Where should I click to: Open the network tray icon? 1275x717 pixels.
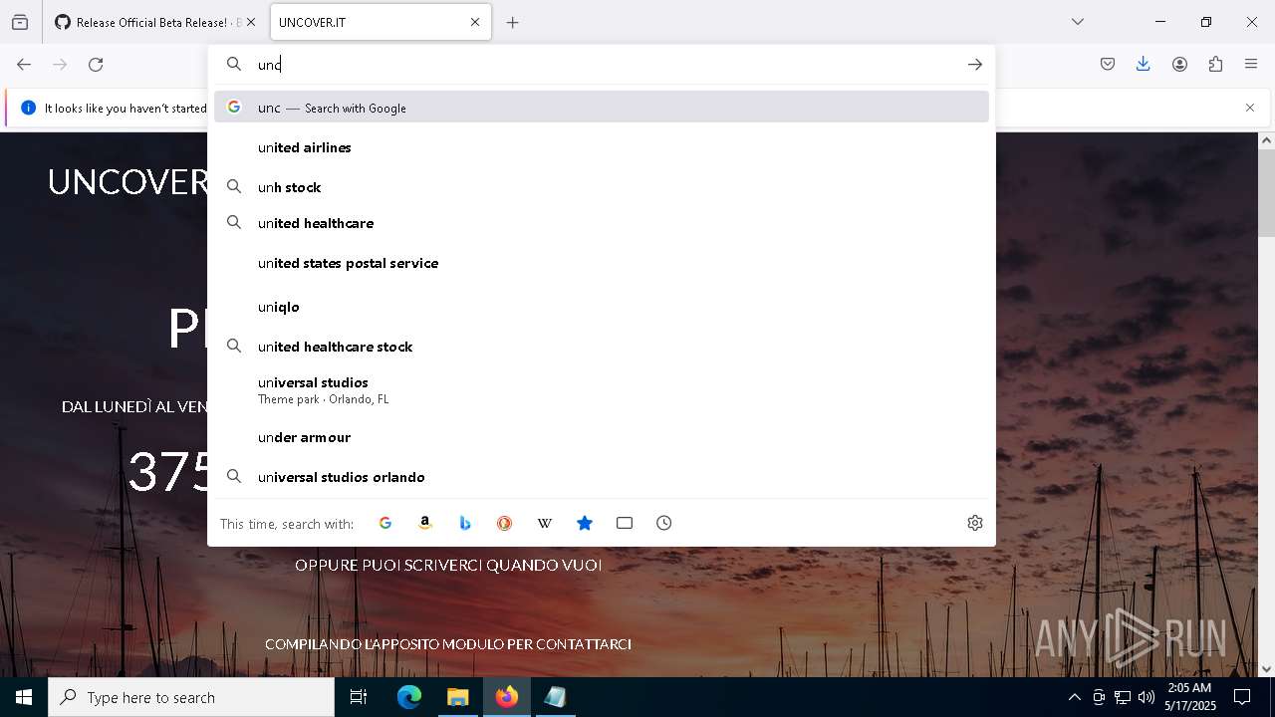pos(1123,697)
